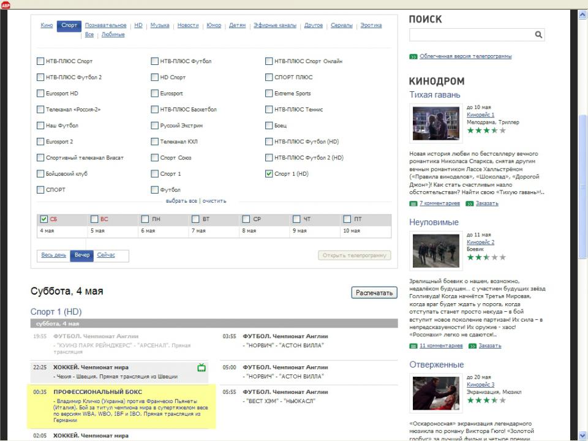588x441 pixels.
Task: Click comment icon beside 11 комментариев
Action: (x=413, y=346)
